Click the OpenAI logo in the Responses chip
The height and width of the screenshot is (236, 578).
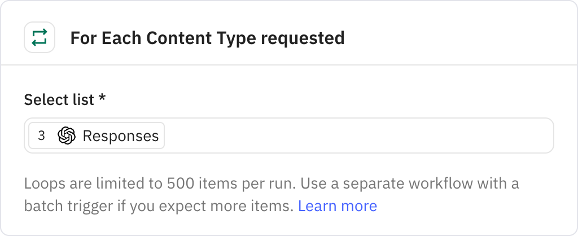pyautogui.click(x=67, y=136)
